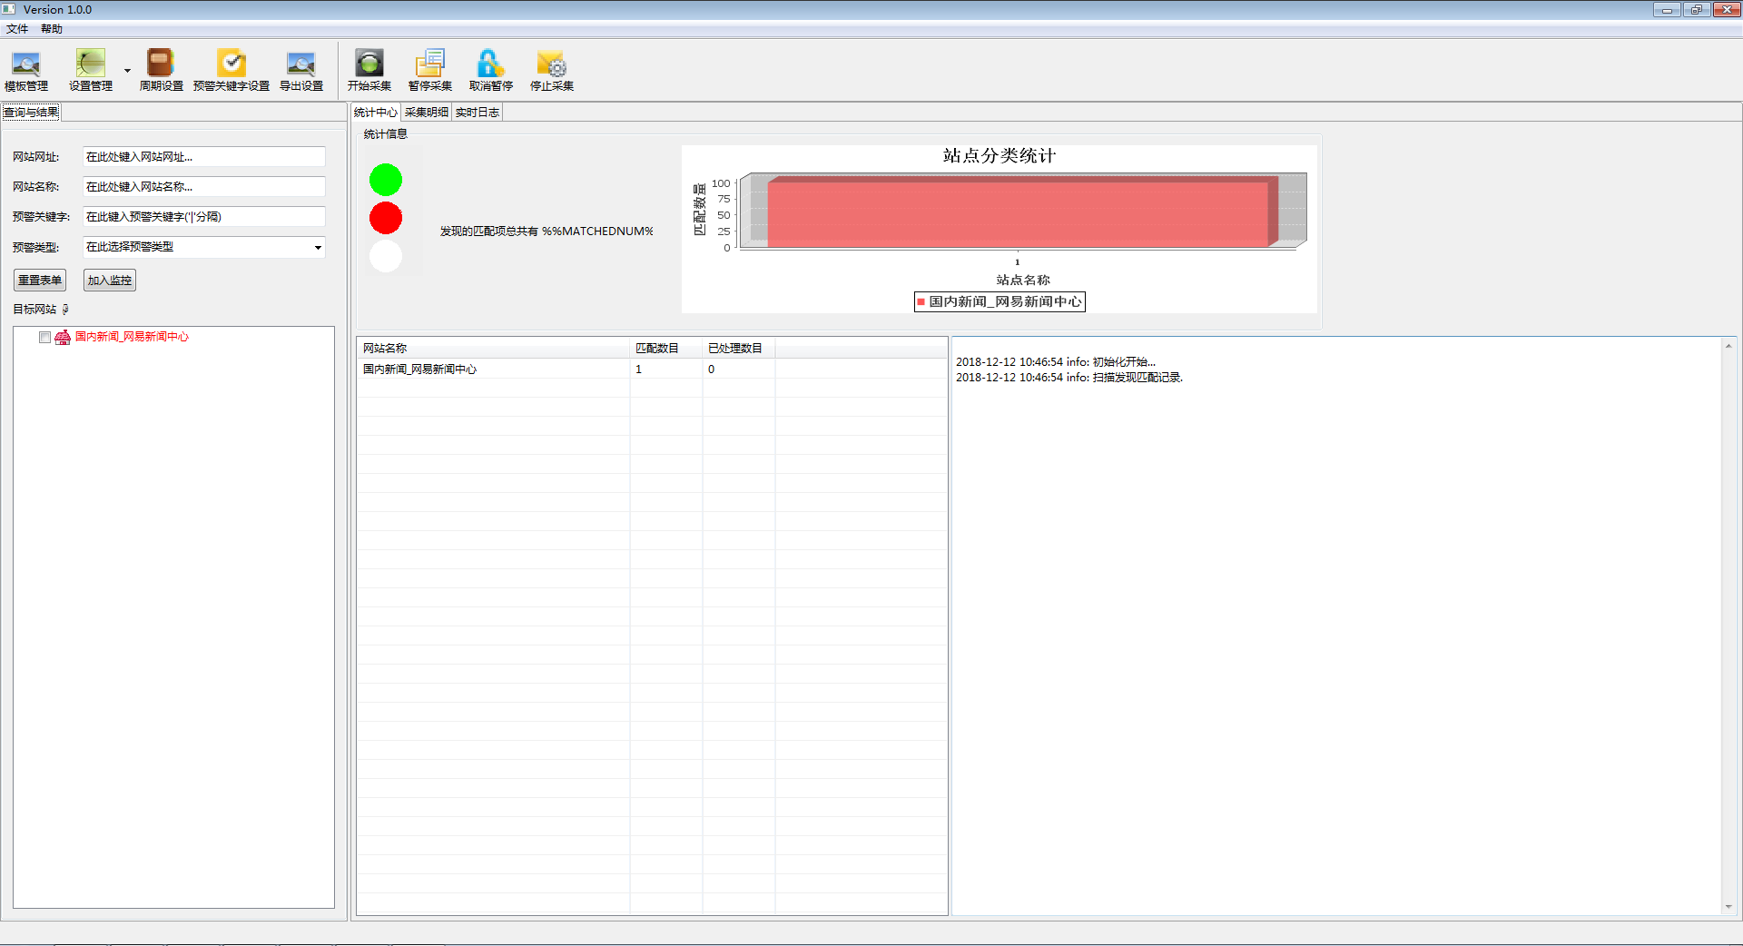Screen dimensions: 1743x946
Task: Focus the 网站名称 input field
Action: point(204,187)
